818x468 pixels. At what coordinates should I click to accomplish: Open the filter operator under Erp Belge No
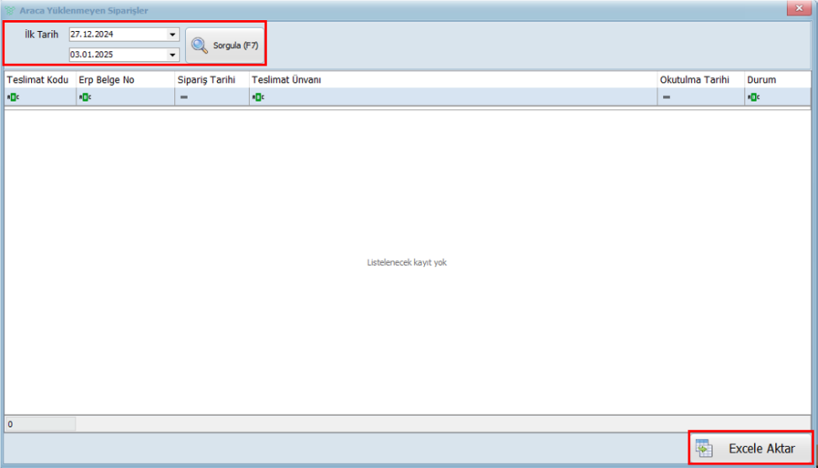pos(84,97)
